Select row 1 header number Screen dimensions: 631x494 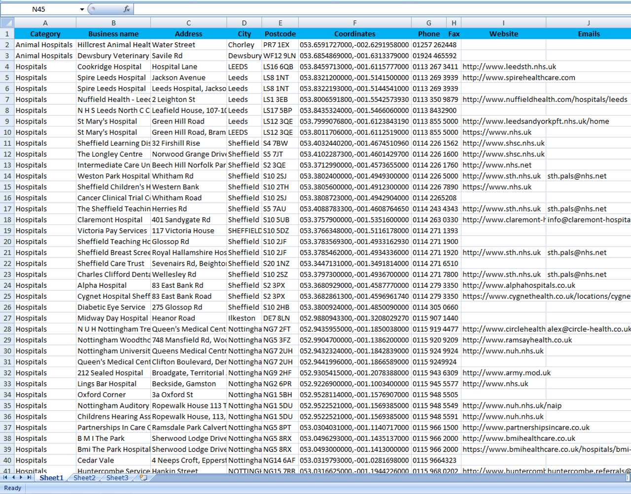coord(7,34)
